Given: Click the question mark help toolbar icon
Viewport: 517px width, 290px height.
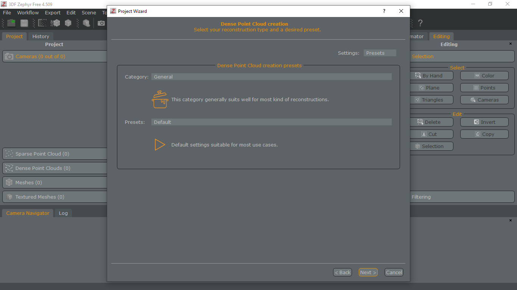Looking at the screenshot, I should pos(420,23).
